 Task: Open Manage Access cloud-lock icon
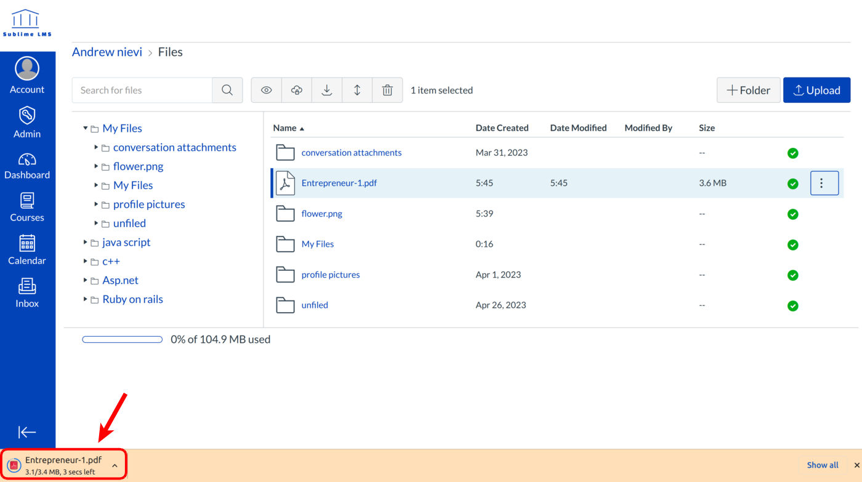point(297,90)
